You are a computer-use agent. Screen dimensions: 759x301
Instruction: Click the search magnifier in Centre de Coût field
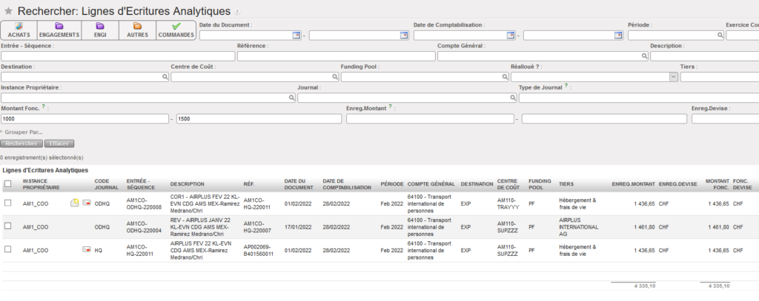tap(334, 77)
